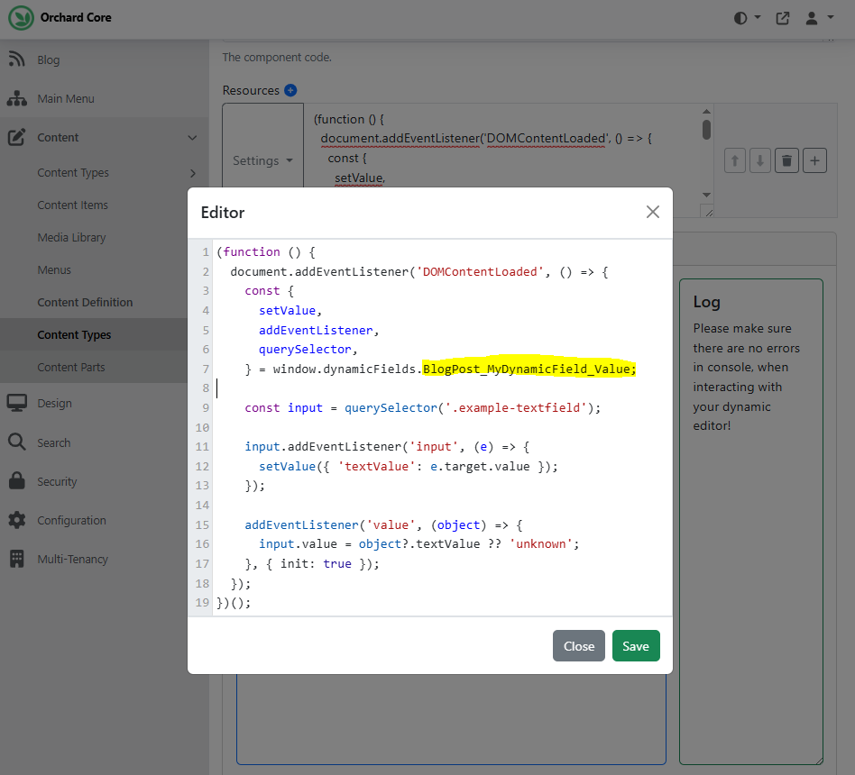Delete resource with trash button
The height and width of the screenshot is (775, 855).
[x=786, y=160]
